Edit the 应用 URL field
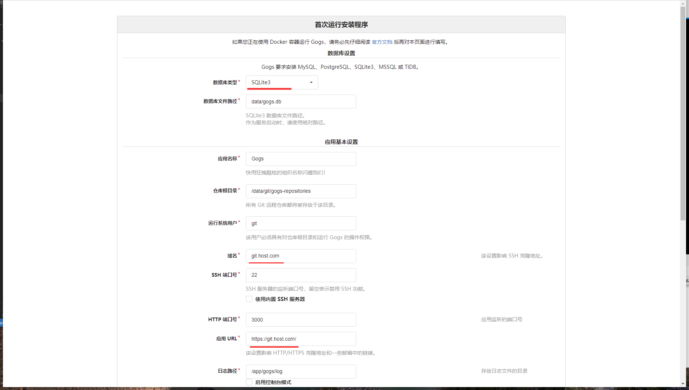Viewport: 689px width, 390px height. (x=301, y=339)
